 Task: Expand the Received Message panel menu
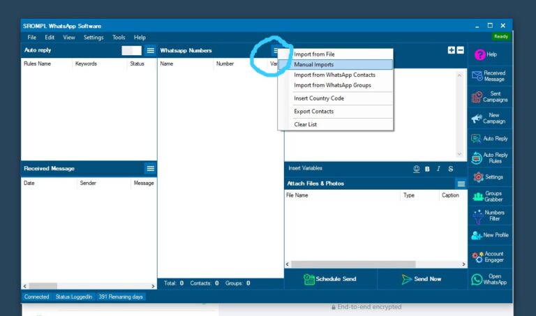pos(150,169)
